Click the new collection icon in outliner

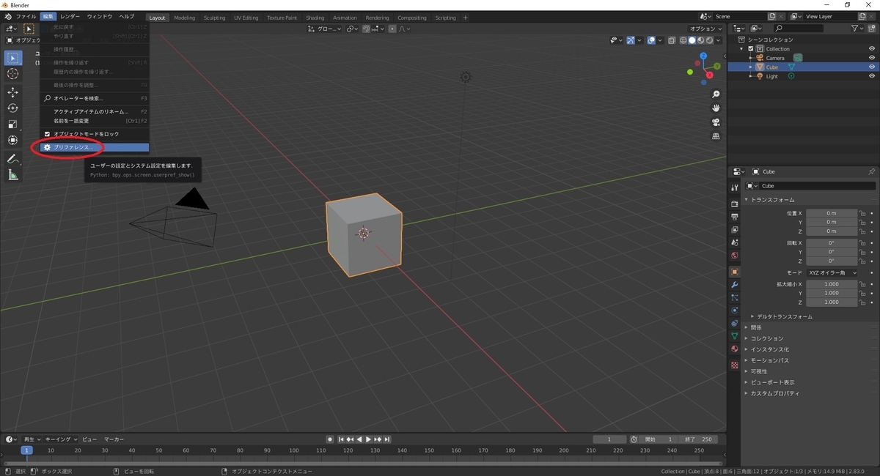point(872,29)
